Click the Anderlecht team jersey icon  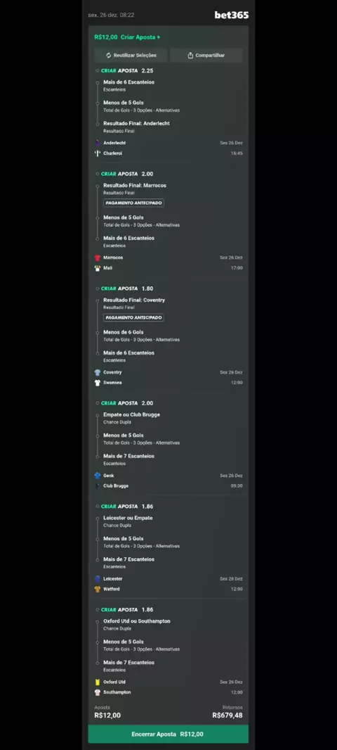point(98,143)
